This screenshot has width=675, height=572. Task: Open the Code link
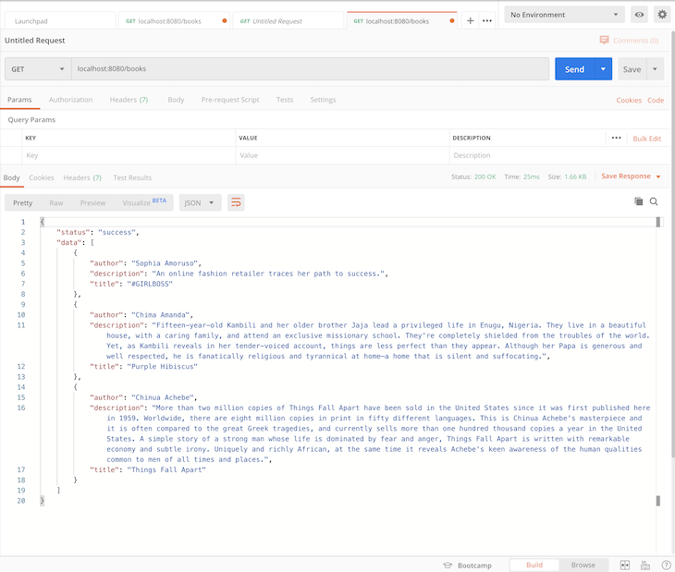point(656,100)
